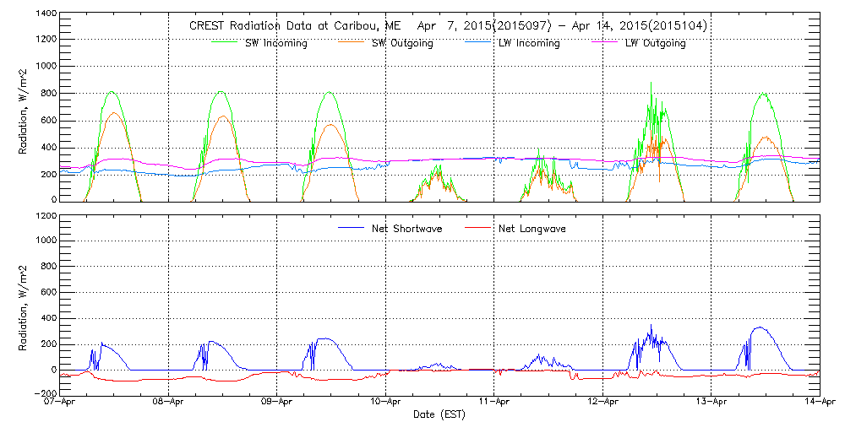Click the Date (EST) x-axis title

440,414
